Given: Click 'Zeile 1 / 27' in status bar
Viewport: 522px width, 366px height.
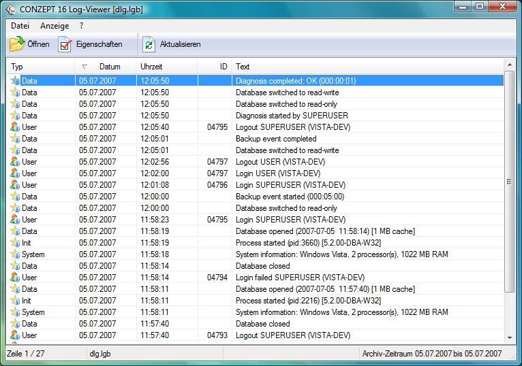Looking at the screenshot, I should [x=26, y=353].
